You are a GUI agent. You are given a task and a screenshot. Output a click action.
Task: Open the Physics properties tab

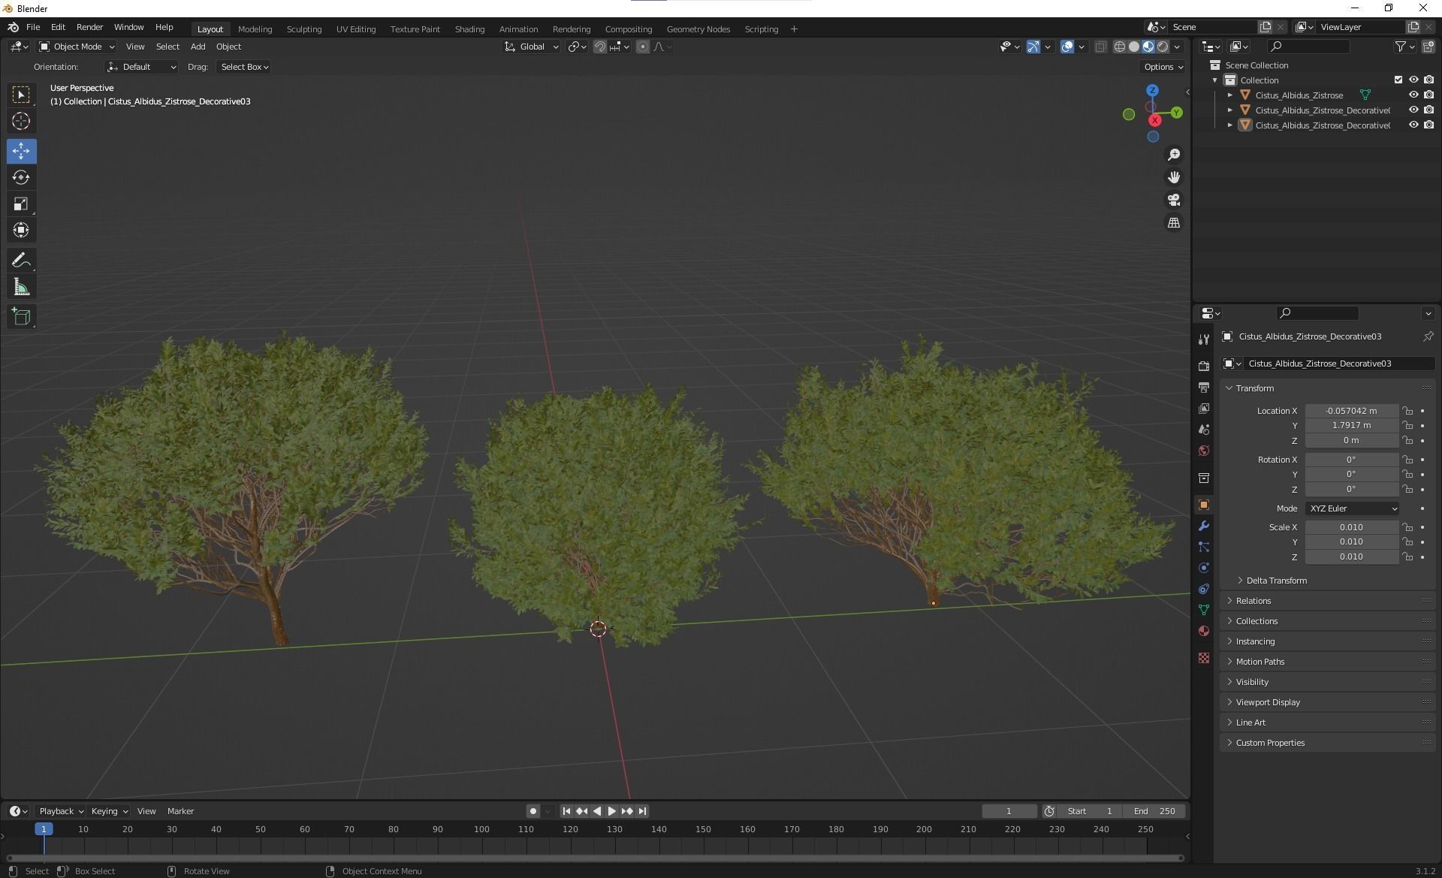click(x=1204, y=568)
